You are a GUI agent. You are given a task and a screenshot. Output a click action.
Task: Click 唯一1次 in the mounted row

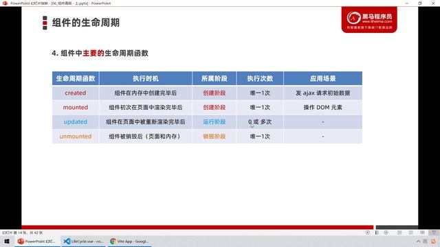click(260, 107)
